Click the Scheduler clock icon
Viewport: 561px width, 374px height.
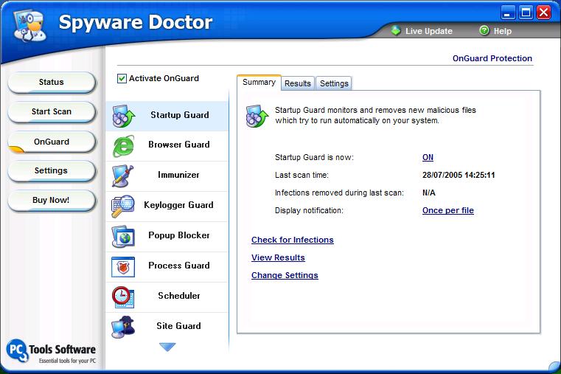(123, 297)
